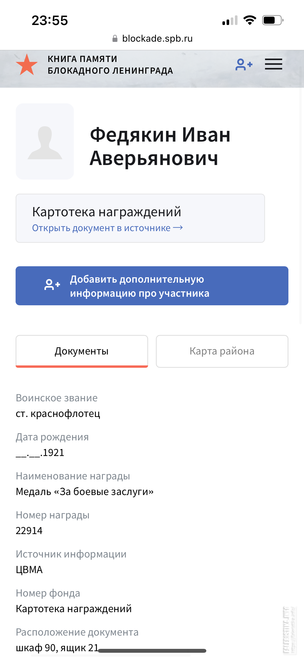Tap the add-person icon in header
Screen dimensions: 304x659
pos(244,65)
